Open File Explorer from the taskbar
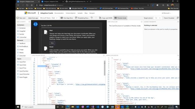 tap(73, 107)
